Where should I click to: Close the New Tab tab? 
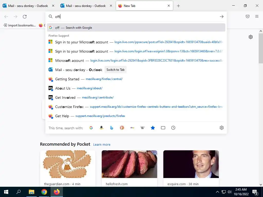coord(169,6)
